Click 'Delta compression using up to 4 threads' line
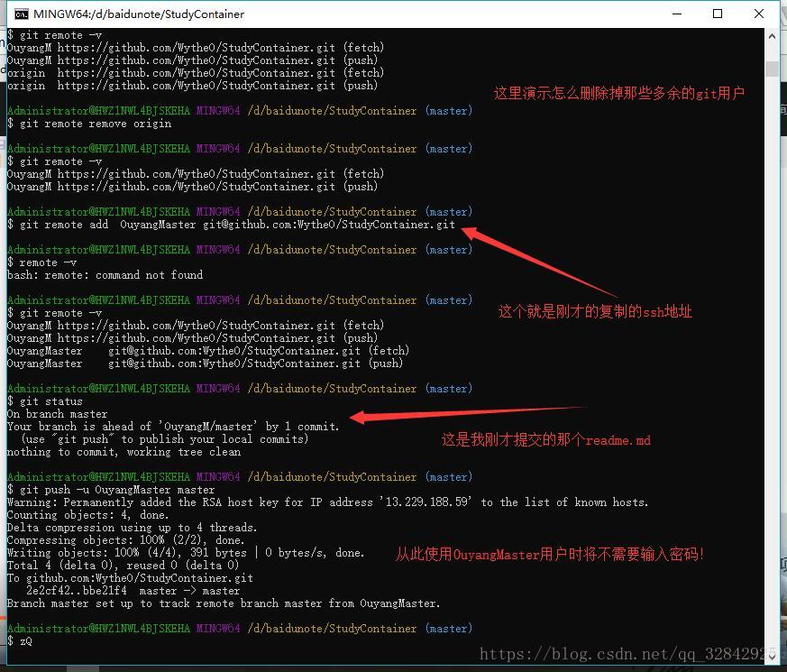The width and height of the screenshot is (787, 672). [x=132, y=528]
